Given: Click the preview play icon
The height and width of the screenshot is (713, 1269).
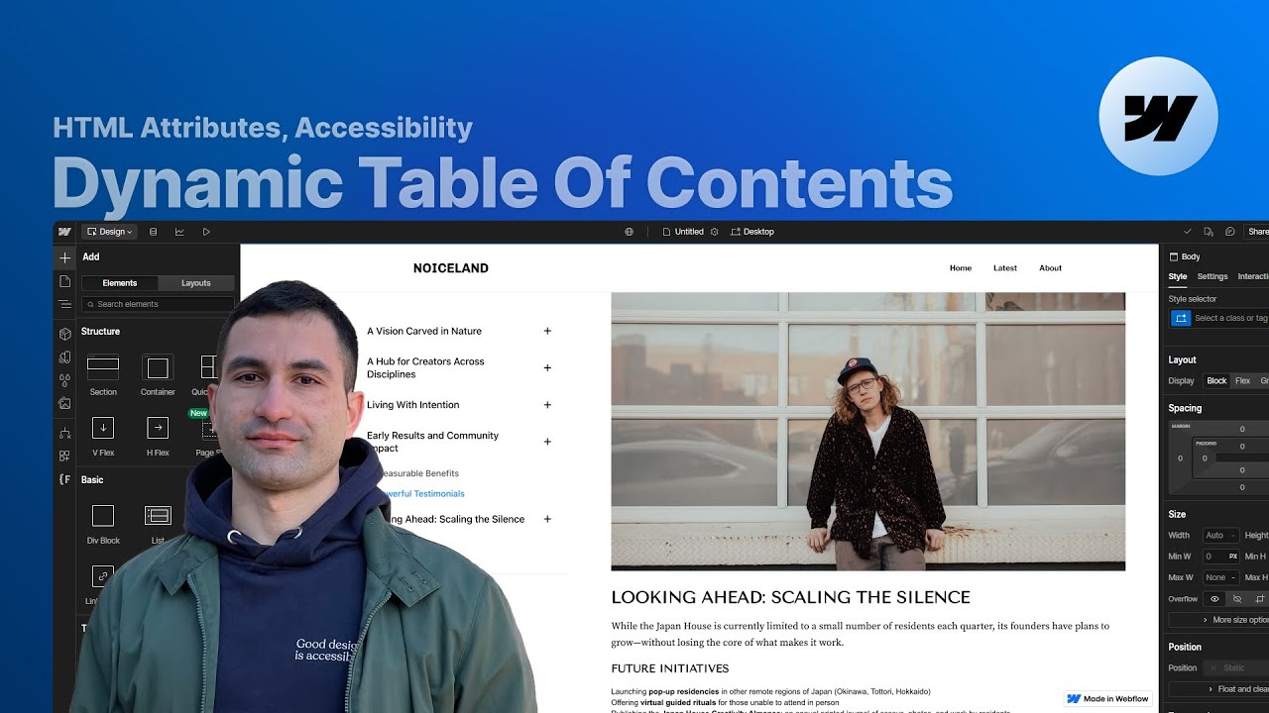Looking at the screenshot, I should point(206,232).
